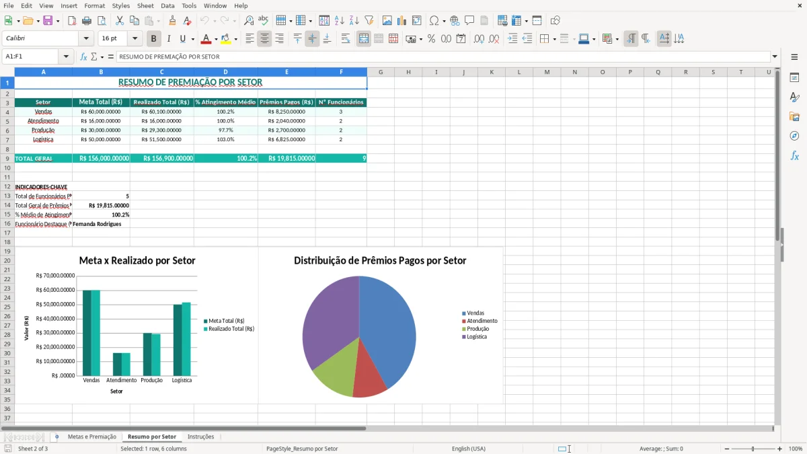
Task: Click column header G
Action: click(x=381, y=72)
